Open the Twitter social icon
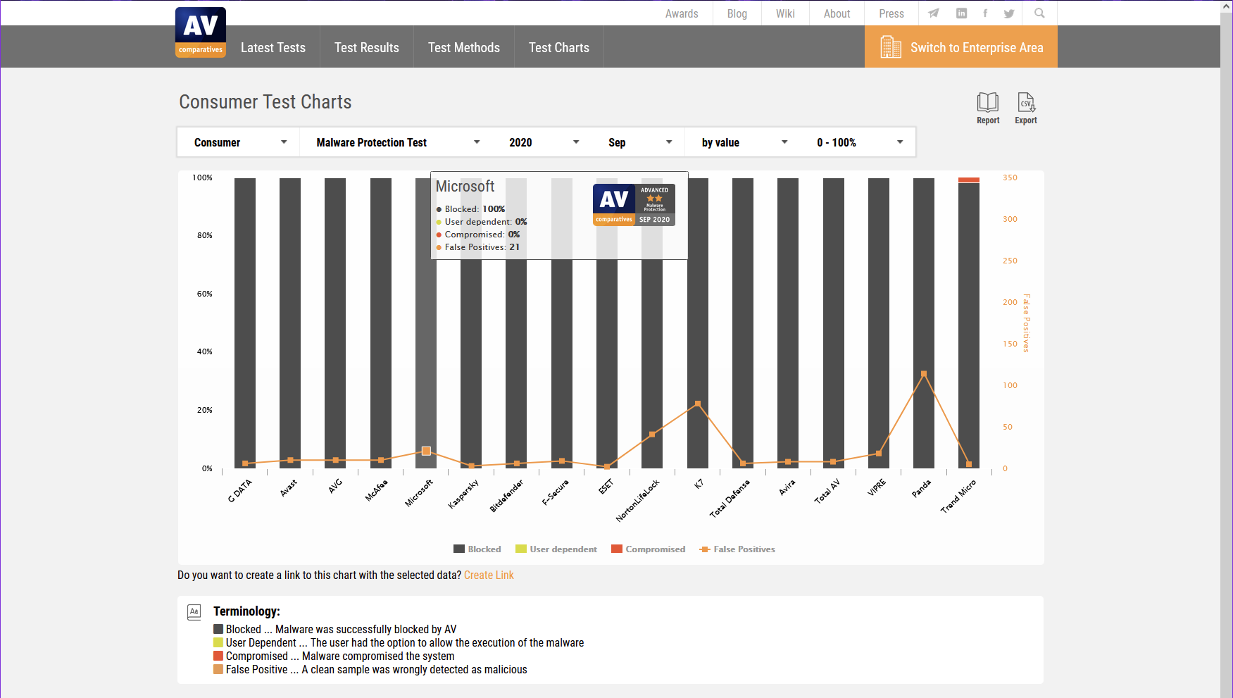Image resolution: width=1233 pixels, height=698 pixels. coord(1009,13)
